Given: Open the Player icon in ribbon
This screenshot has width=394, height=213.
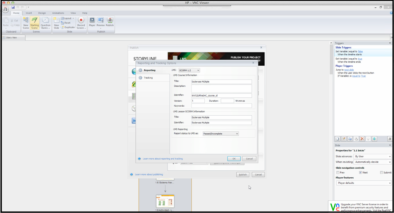Looking at the screenshot, I should (92, 20).
